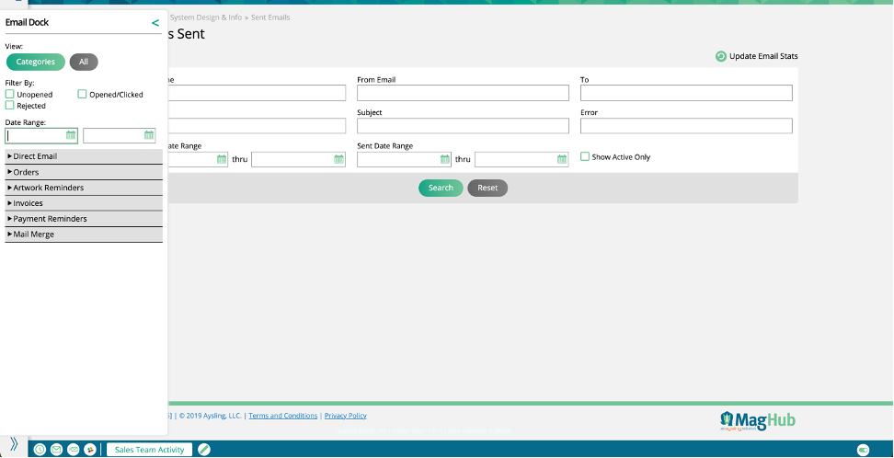Click the pencil edit icon beside Sales Team Activity
Viewport: 894px width, 458px height.
coord(204,450)
